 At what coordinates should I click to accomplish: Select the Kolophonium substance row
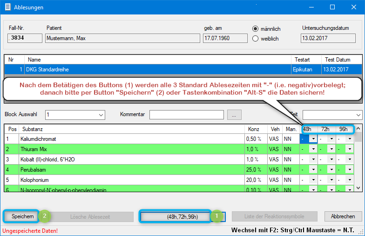130,180
